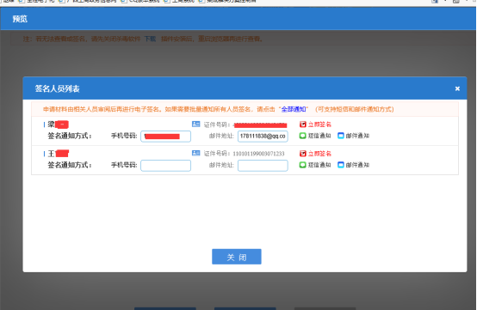
Task: Send 邮件通知 for the 王 row
Action: click(x=357, y=165)
